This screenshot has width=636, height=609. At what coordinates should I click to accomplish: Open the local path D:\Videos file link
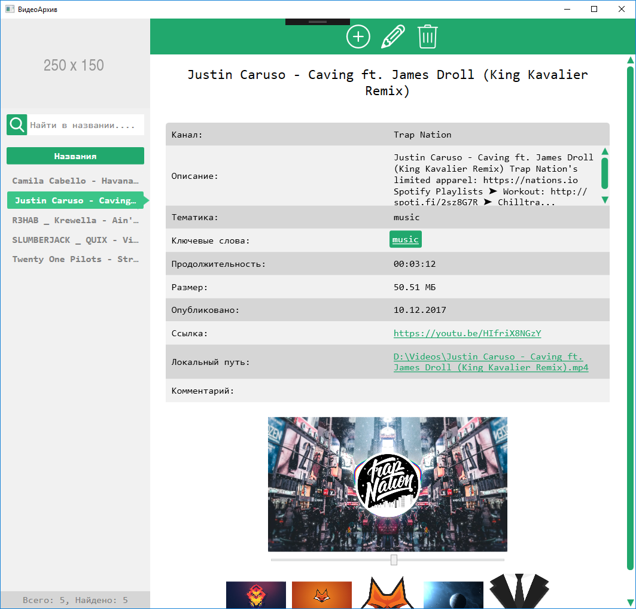(491, 362)
